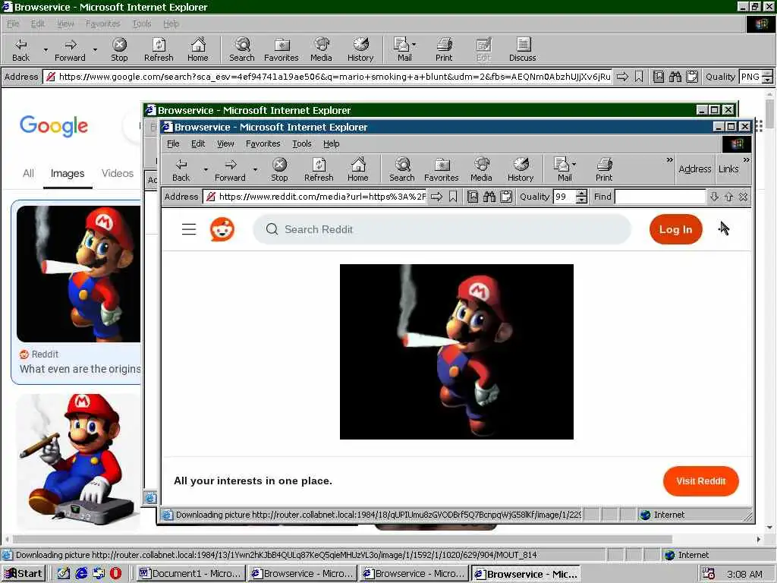
Task: Expand toolbar overflow chevron left of the Address label
Action: click(x=669, y=160)
